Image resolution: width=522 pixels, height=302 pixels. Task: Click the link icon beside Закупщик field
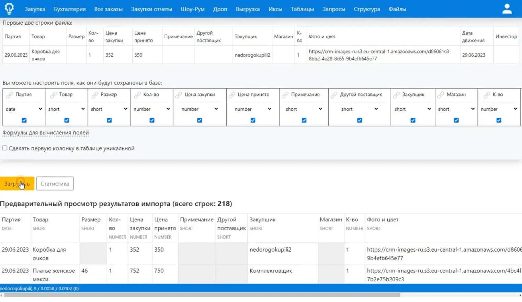(x=396, y=95)
